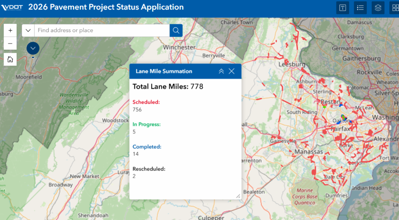
Task: Expand the round blue chevron button
Action: pos(33,48)
